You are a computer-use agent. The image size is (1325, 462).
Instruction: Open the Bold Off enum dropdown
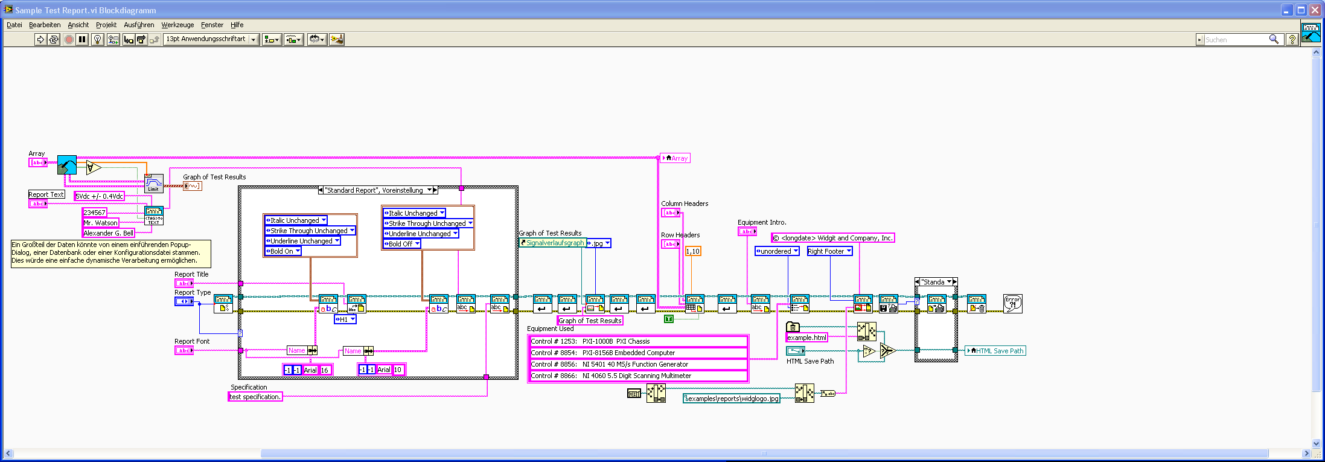point(402,244)
